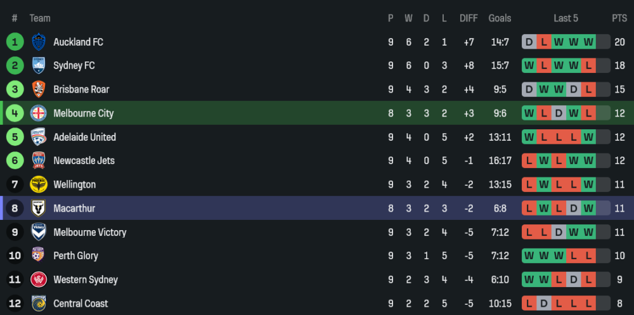Click the Melbourne Victory team badge
This screenshot has height=315, width=634.
39,232
